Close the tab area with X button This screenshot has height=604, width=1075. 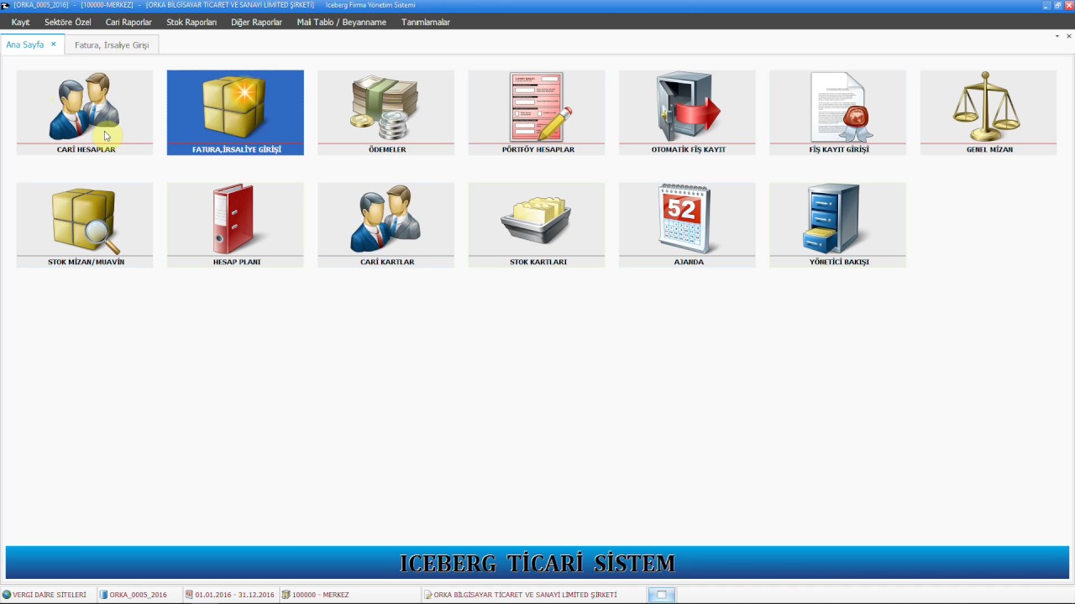[1069, 36]
